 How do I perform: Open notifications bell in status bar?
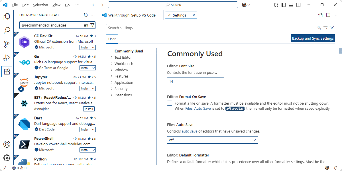point(335,168)
